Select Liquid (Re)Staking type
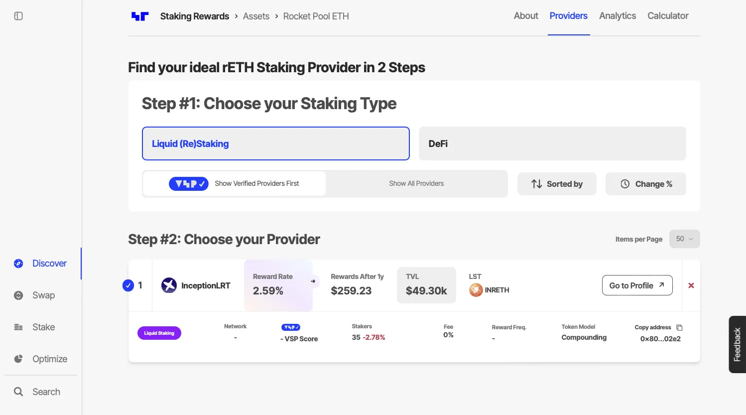The width and height of the screenshot is (746, 415). (276, 143)
